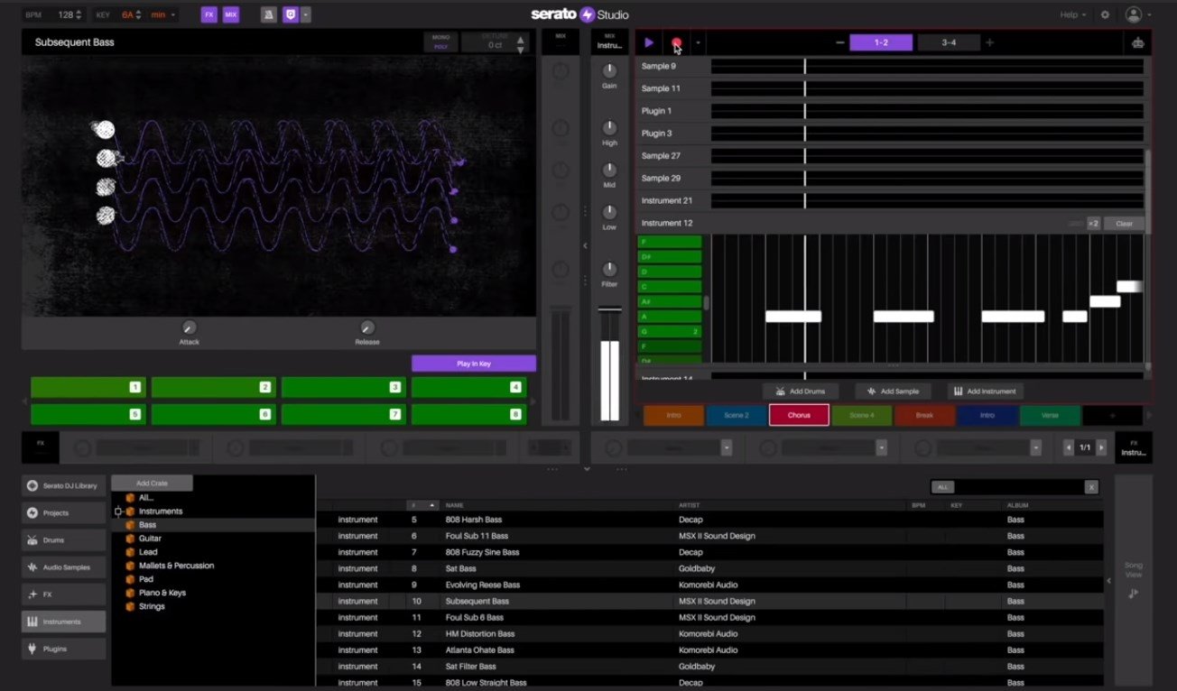Turn the Attack knob
The height and width of the screenshot is (691, 1177).
(x=189, y=327)
